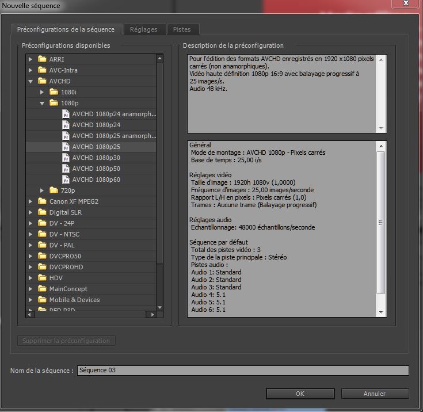Select the AVCHD 1080p60 preset label

tap(96, 180)
